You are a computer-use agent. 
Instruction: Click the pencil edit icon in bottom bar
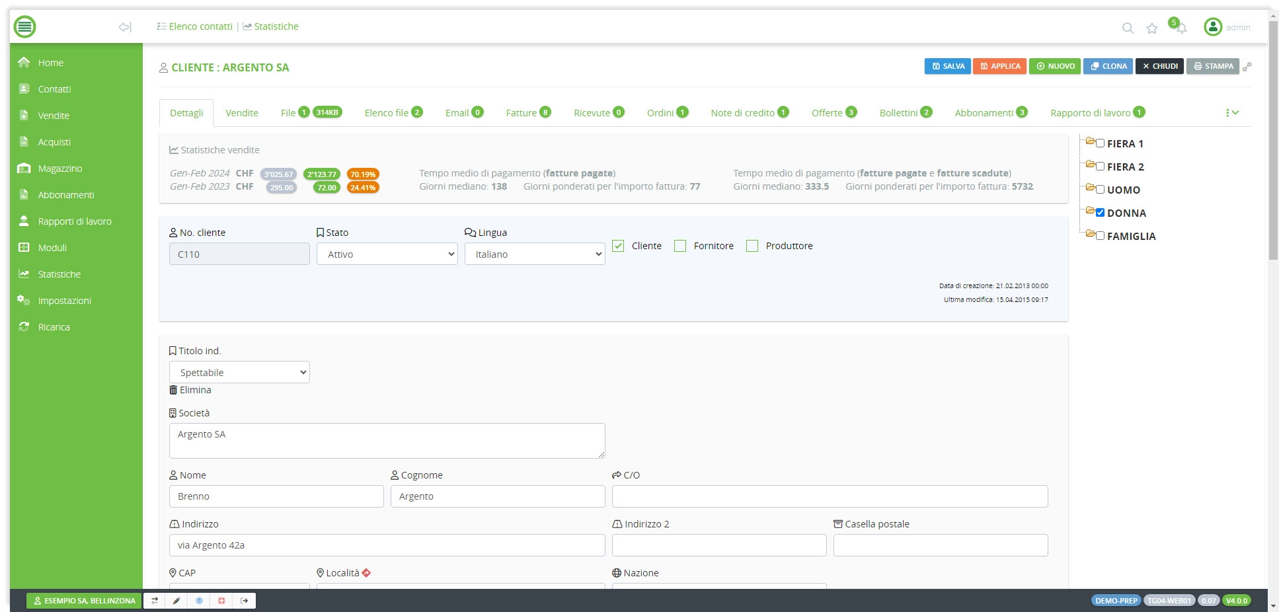pyautogui.click(x=176, y=601)
